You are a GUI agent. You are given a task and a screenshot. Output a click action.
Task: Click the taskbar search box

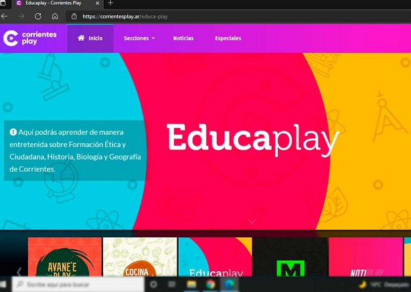78,284
